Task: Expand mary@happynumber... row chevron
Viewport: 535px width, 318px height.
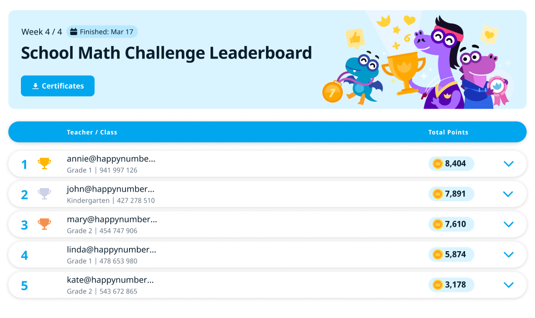Action: [x=508, y=224]
